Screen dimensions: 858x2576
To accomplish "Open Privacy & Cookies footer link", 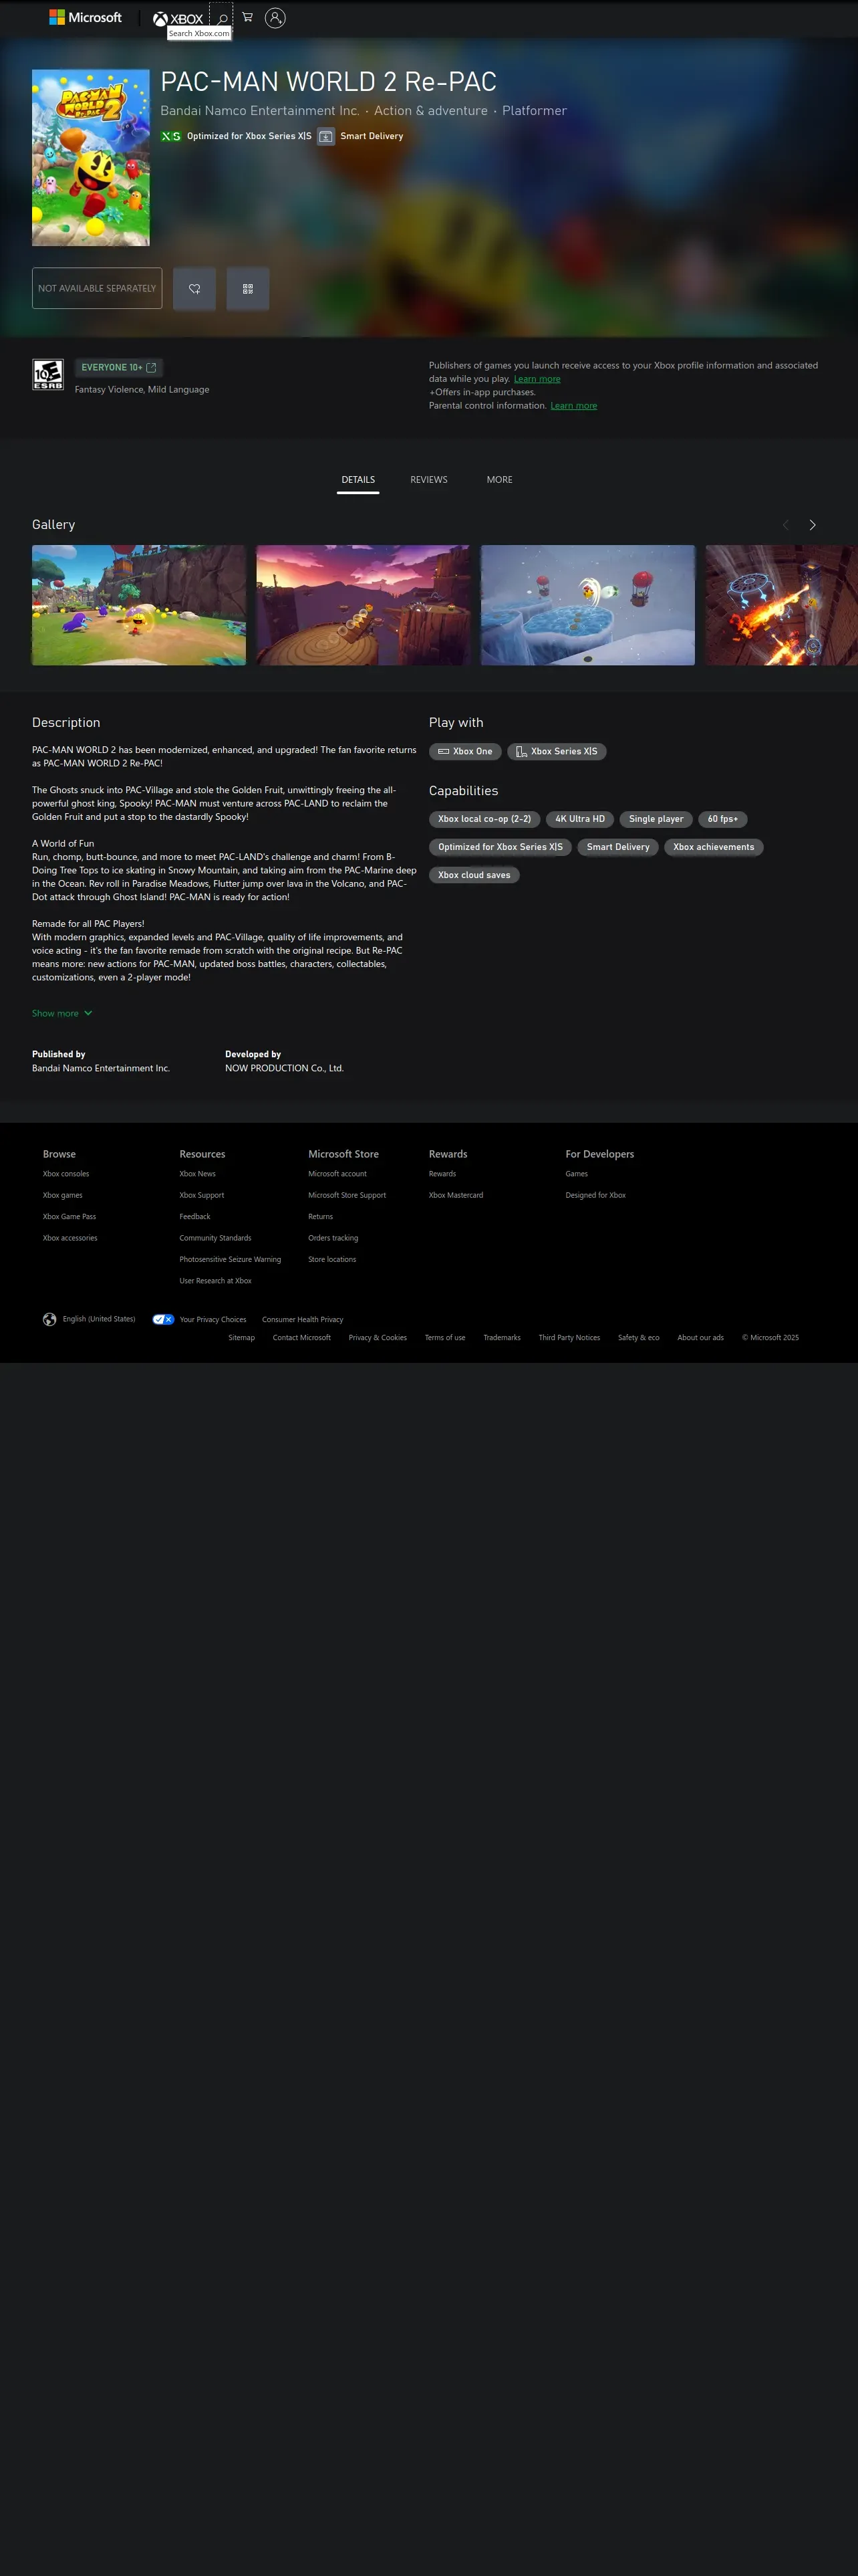I will [x=378, y=1338].
